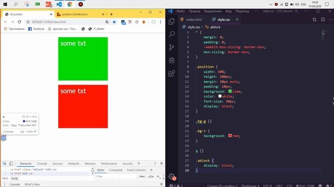Expand more DevTools tabs with the chevron
The image size is (334, 187).
coord(139,164)
